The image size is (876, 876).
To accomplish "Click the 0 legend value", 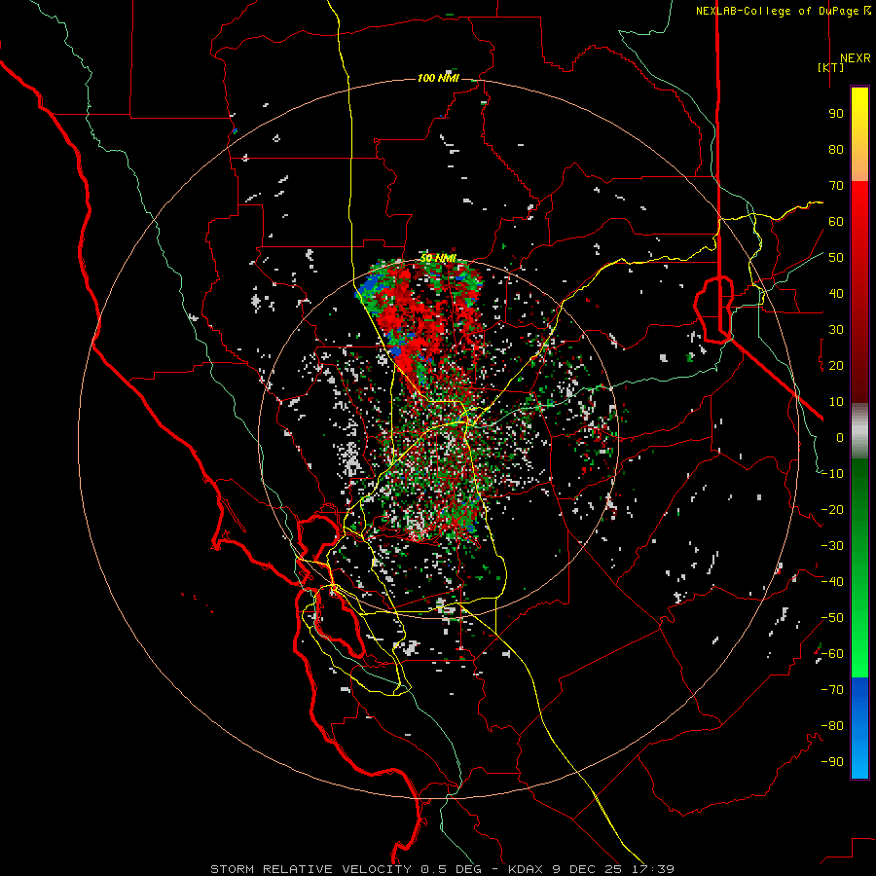I will coord(840,437).
